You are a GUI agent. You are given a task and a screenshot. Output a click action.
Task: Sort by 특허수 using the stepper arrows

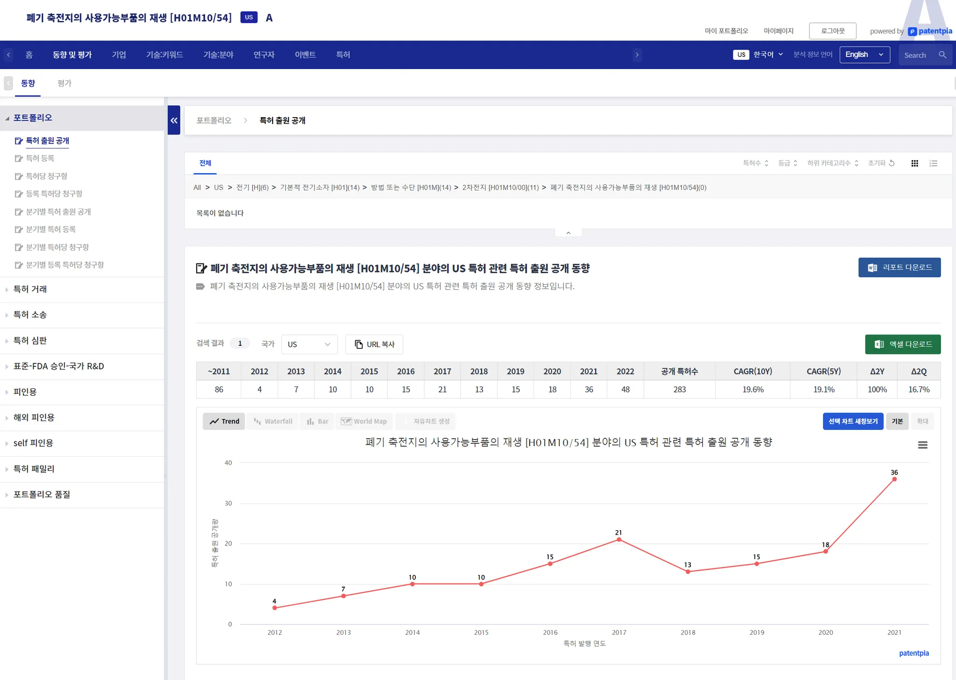click(766, 163)
